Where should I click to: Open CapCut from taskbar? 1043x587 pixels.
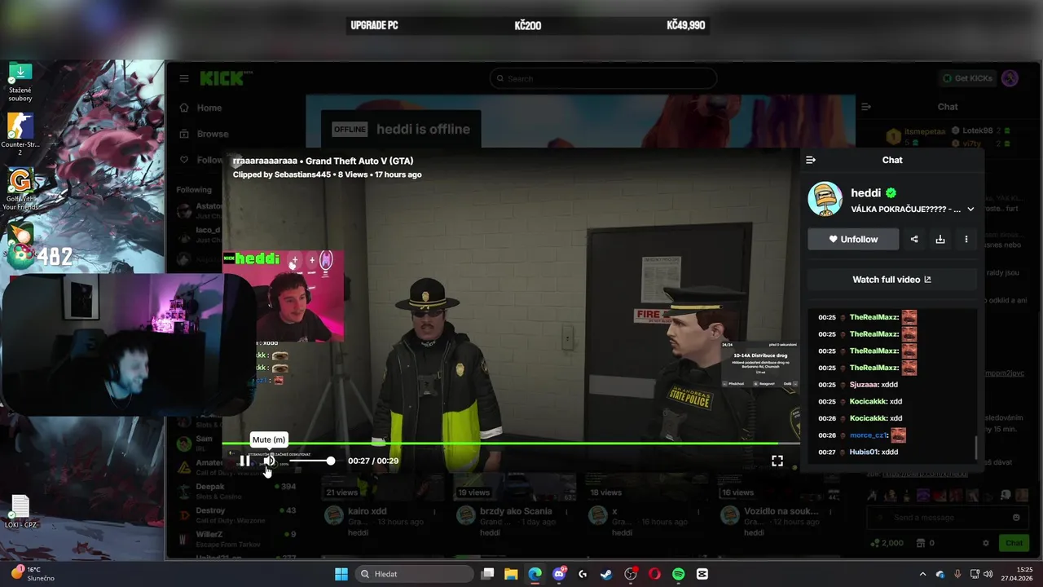(702, 574)
